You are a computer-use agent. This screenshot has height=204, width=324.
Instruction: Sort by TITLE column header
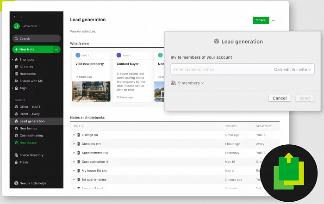click(78, 126)
